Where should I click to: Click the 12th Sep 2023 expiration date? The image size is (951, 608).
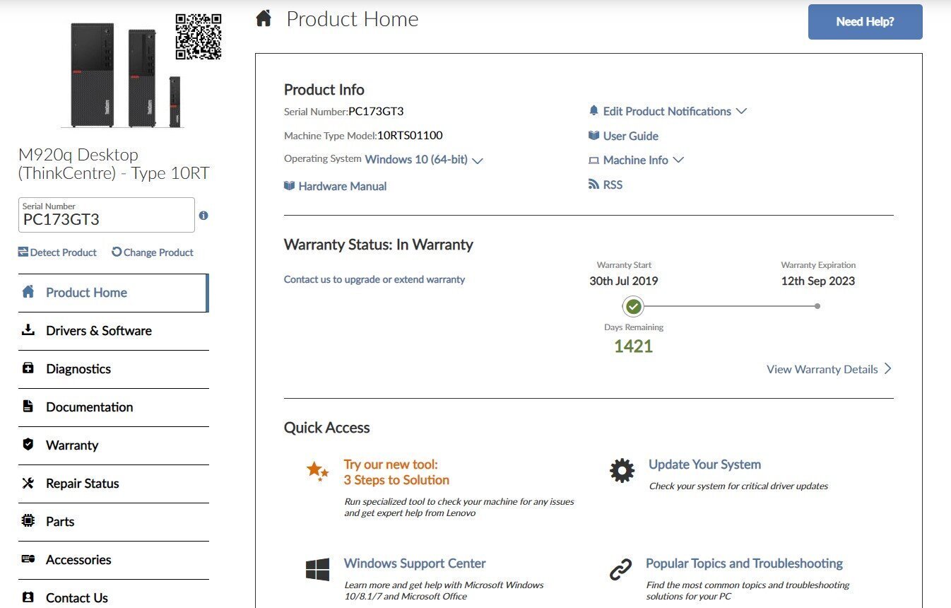(x=818, y=281)
